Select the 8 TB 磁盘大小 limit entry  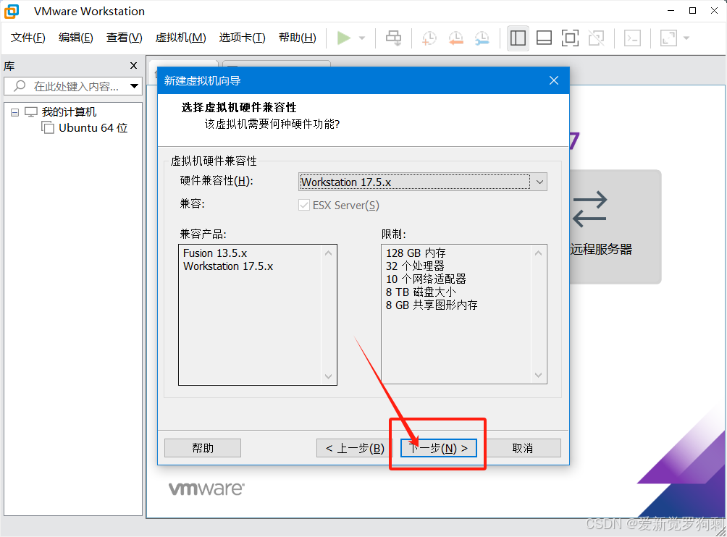421,292
